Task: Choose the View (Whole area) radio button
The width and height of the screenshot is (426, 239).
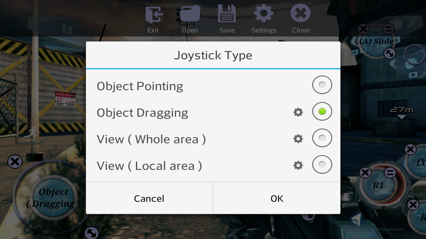Action: point(322,138)
